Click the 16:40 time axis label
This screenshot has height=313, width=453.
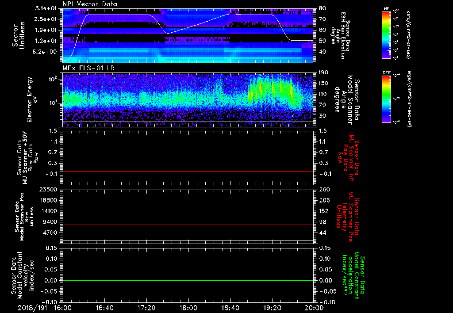104,308
